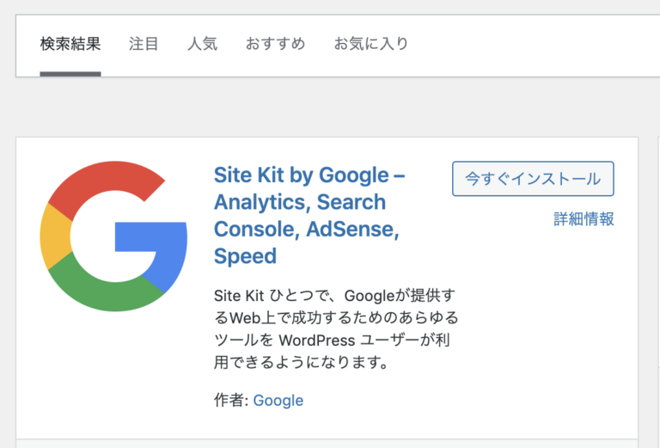Screen dimensions: 660x448
Task: Click the yellow segment of Google logo
Action: [x=54, y=236]
